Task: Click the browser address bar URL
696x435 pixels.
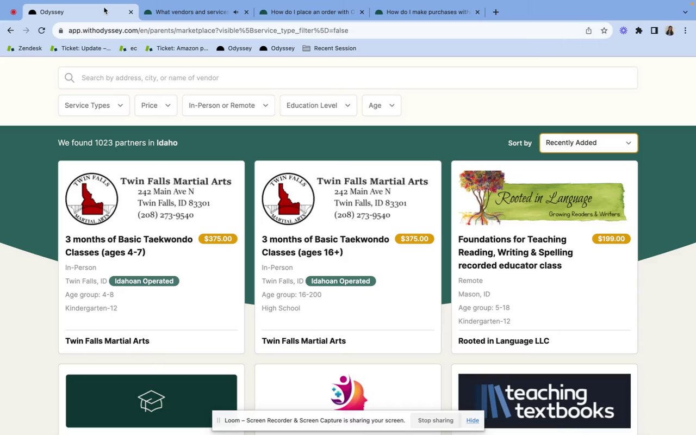Action: pos(208,31)
